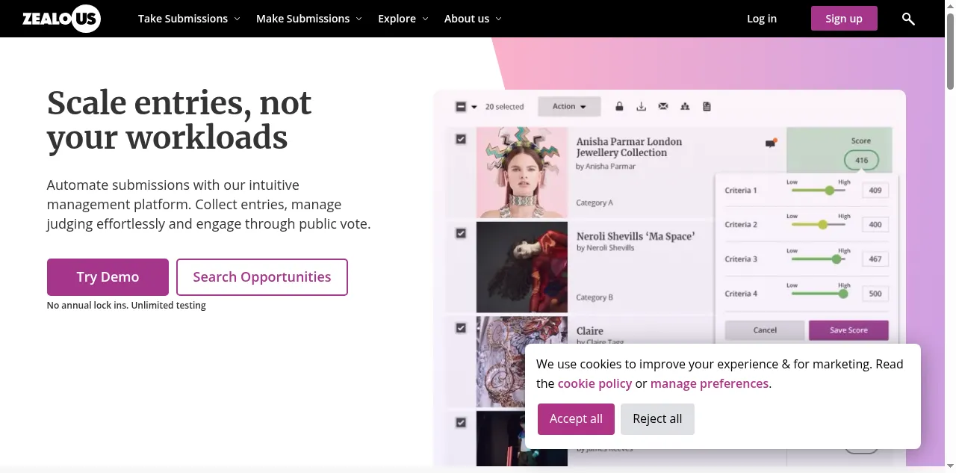Expand the Take Submissions menu
The image size is (956, 473).
(189, 19)
